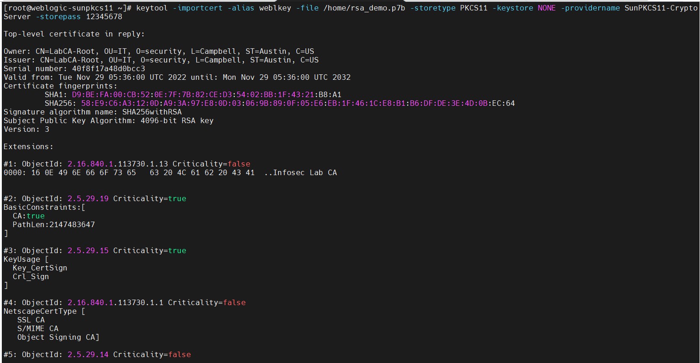Click the hex dump line starting 0000:
700x363 pixels.
pos(170,173)
